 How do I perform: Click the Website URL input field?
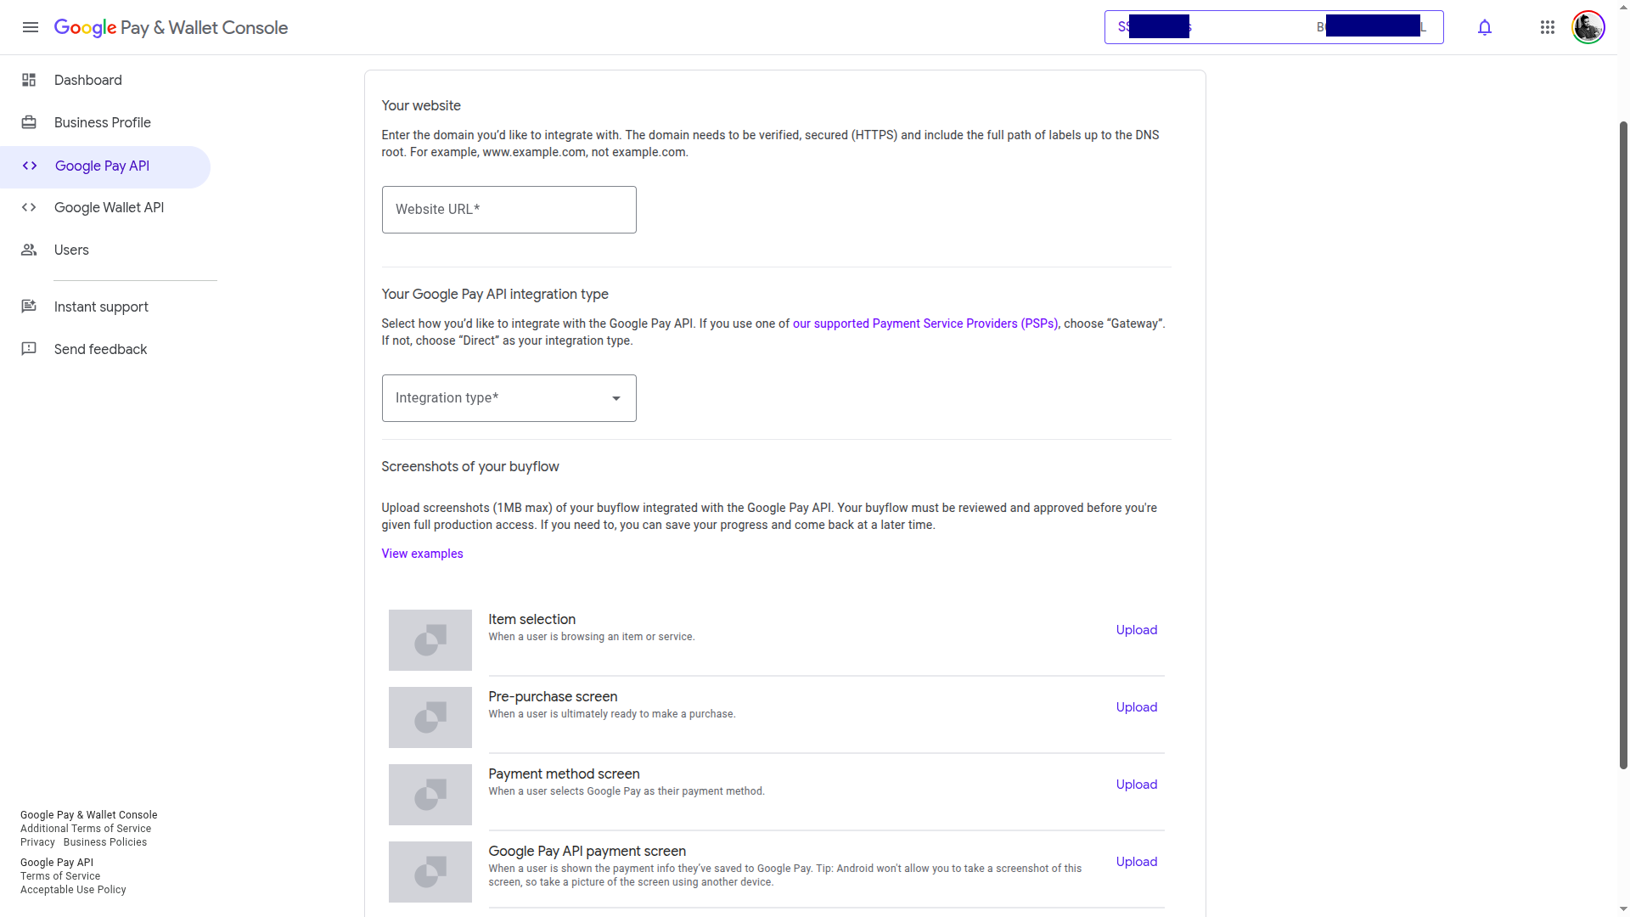509,210
